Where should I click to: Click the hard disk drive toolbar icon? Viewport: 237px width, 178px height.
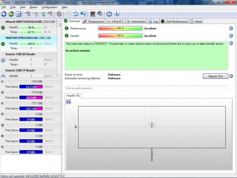pyautogui.click(x=18, y=14)
